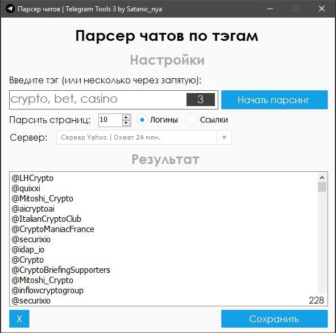Click the tag counter showing 3
Image resolution: width=336 pixels, height=333 pixels.
201,99
